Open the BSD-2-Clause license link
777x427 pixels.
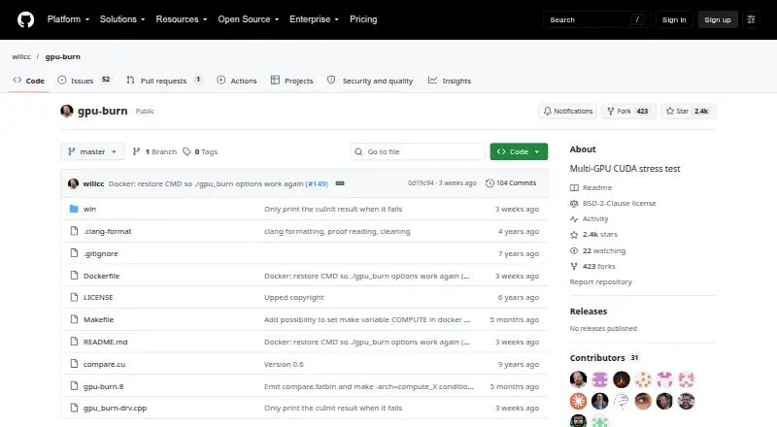pyautogui.click(x=613, y=203)
